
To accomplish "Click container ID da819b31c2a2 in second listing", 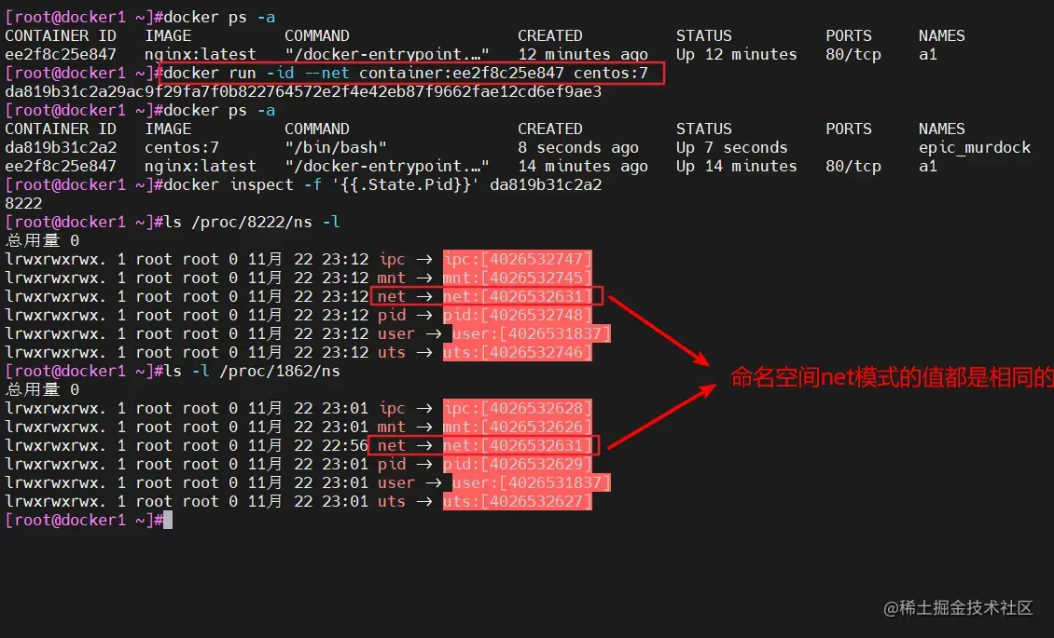I will pyautogui.click(x=61, y=147).
